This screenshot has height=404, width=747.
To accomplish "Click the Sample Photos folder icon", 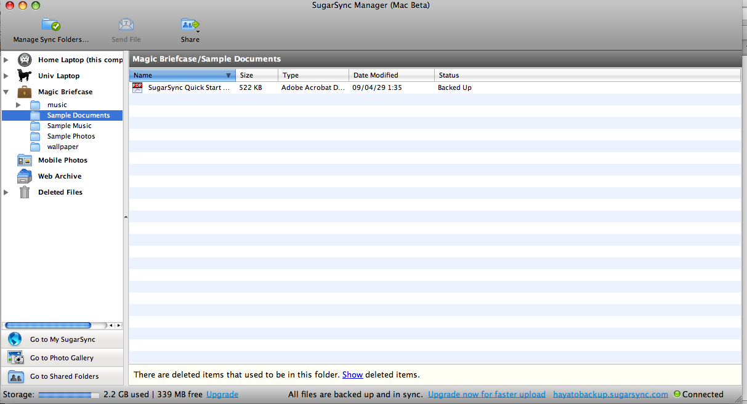I will (x=35, y=136).
